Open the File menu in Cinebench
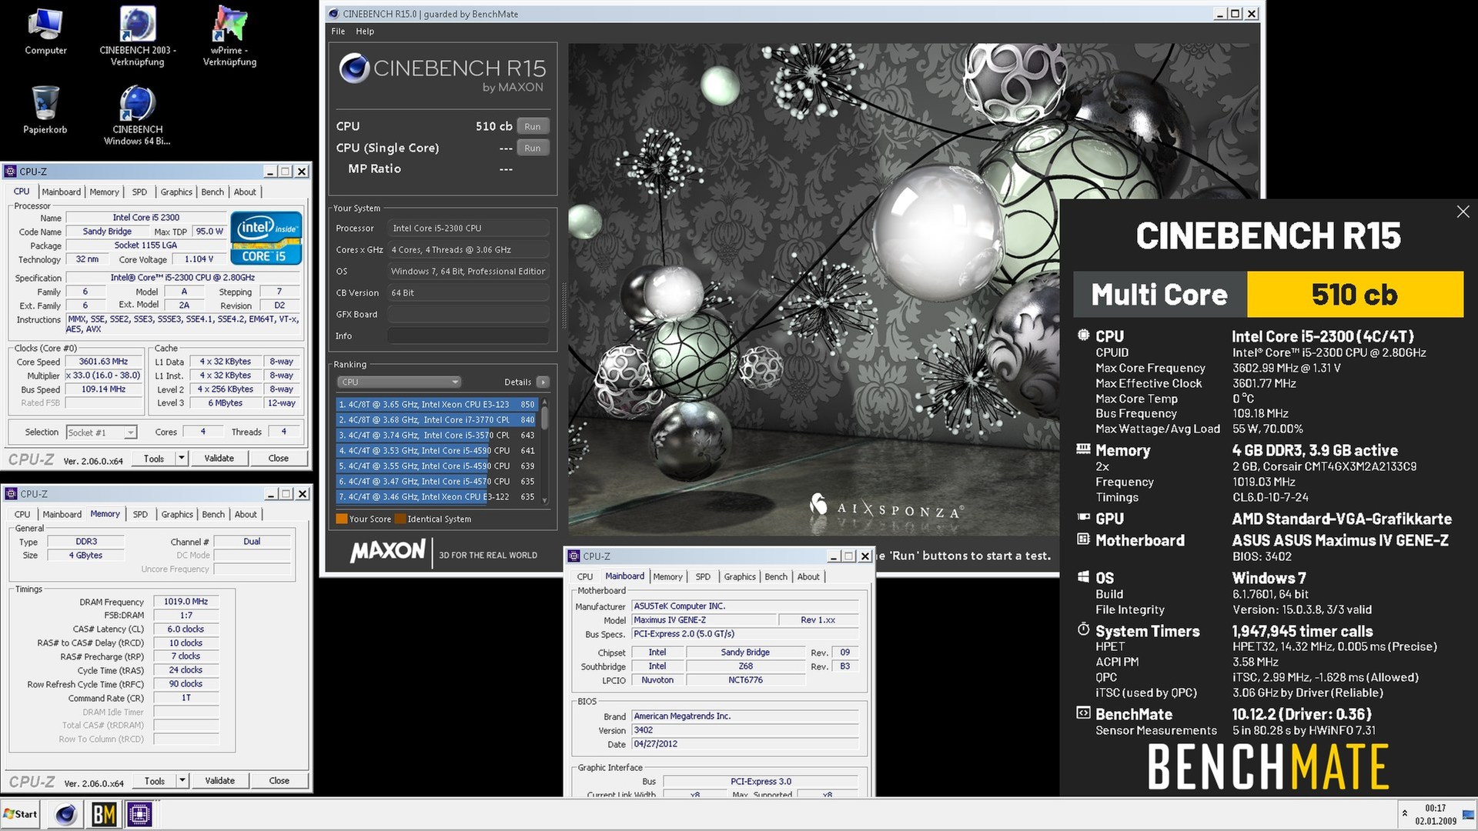The height and width of the screenshot is (831, 1478). coord(338,32)
